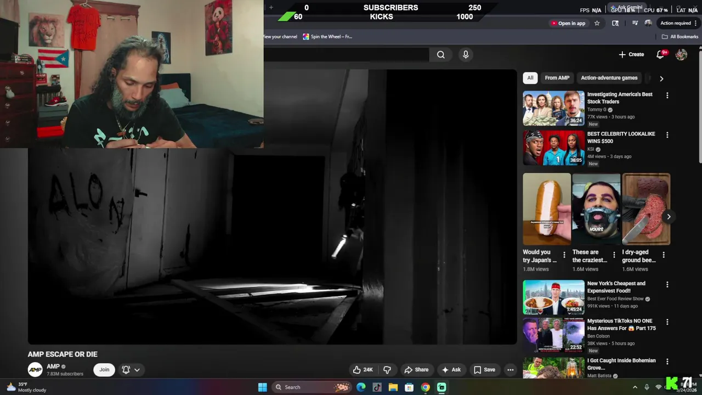
Task: Switch to Google Chrome in the taskbar
Action: click(426, 387)
